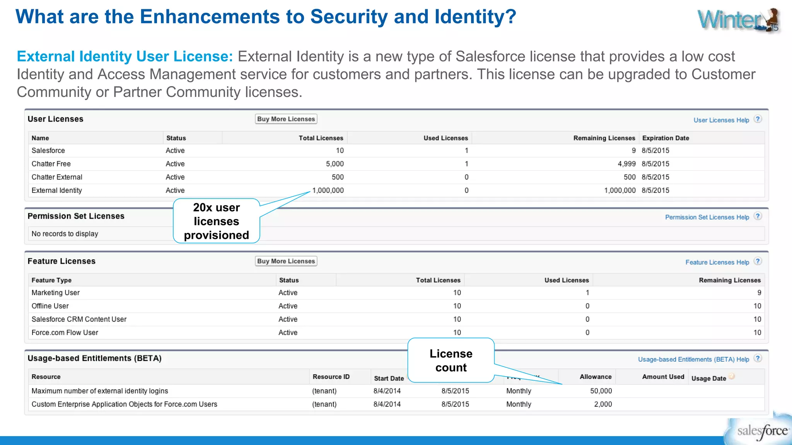Open the Feature Licenses Help link

point(717,262)
